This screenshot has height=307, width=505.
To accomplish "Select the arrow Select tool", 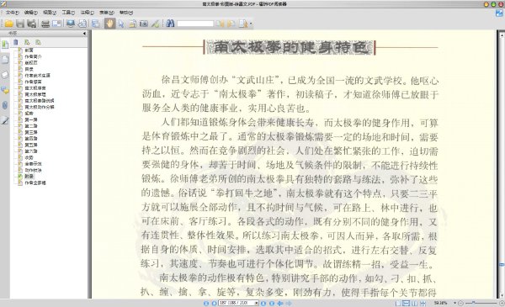I will 121,24.
